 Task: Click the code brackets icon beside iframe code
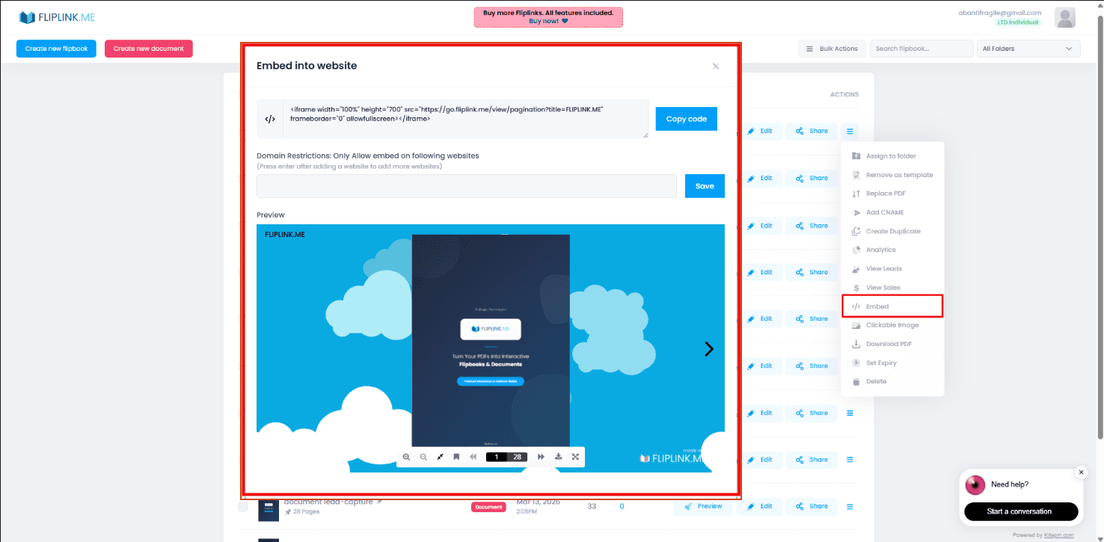point(270,119)
